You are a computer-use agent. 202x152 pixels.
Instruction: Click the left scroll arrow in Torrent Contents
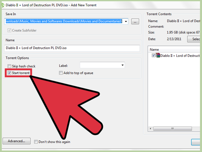pos(150,129)
